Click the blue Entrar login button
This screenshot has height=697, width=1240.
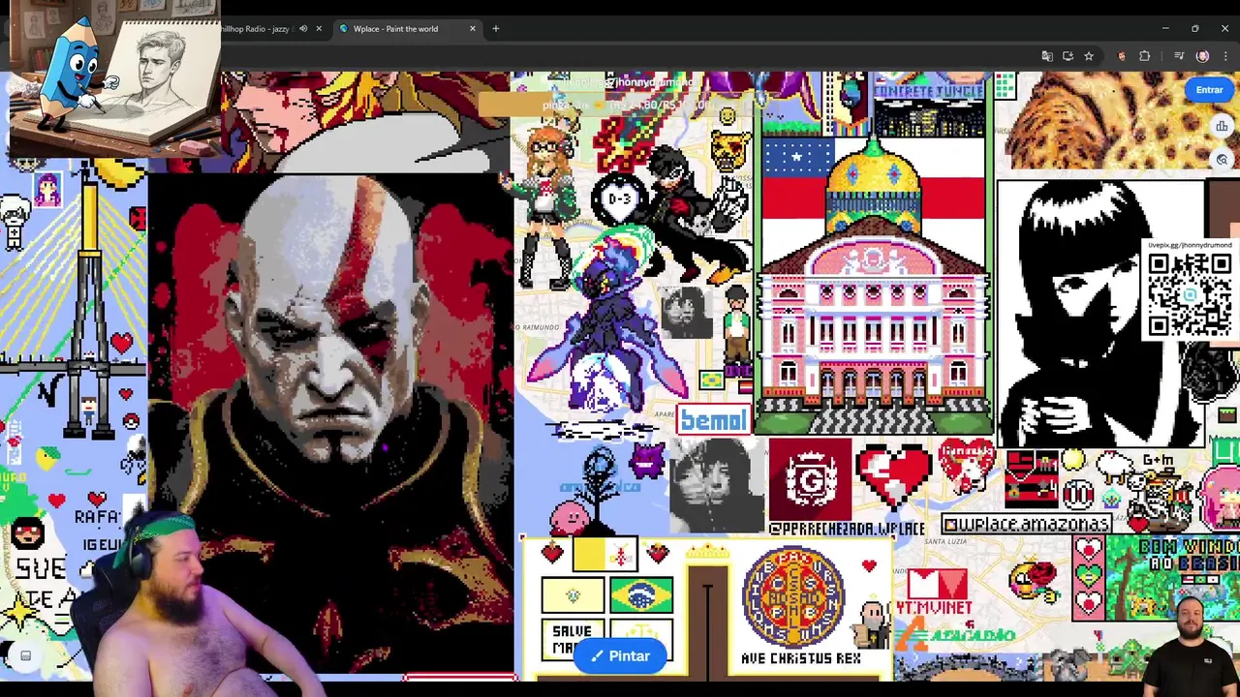[1209, 90]
